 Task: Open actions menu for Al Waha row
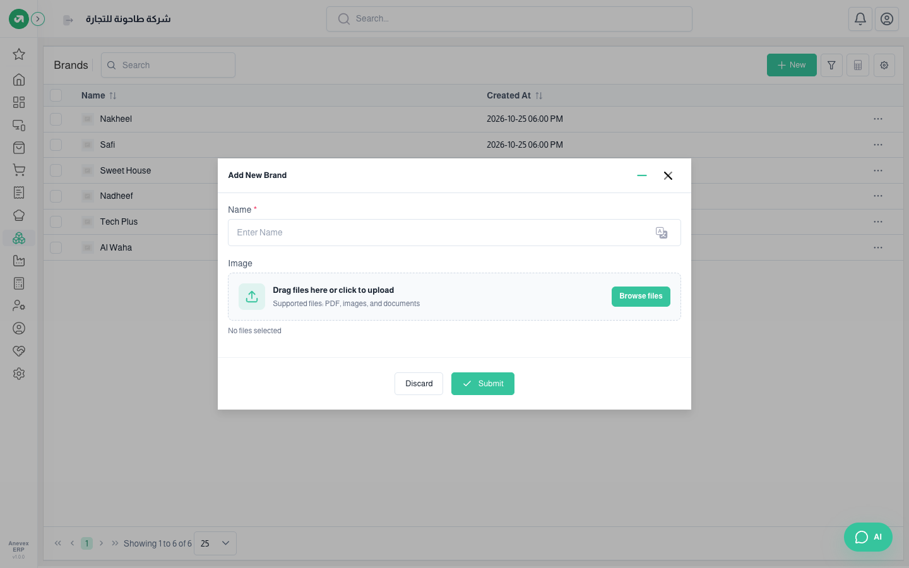878,247
